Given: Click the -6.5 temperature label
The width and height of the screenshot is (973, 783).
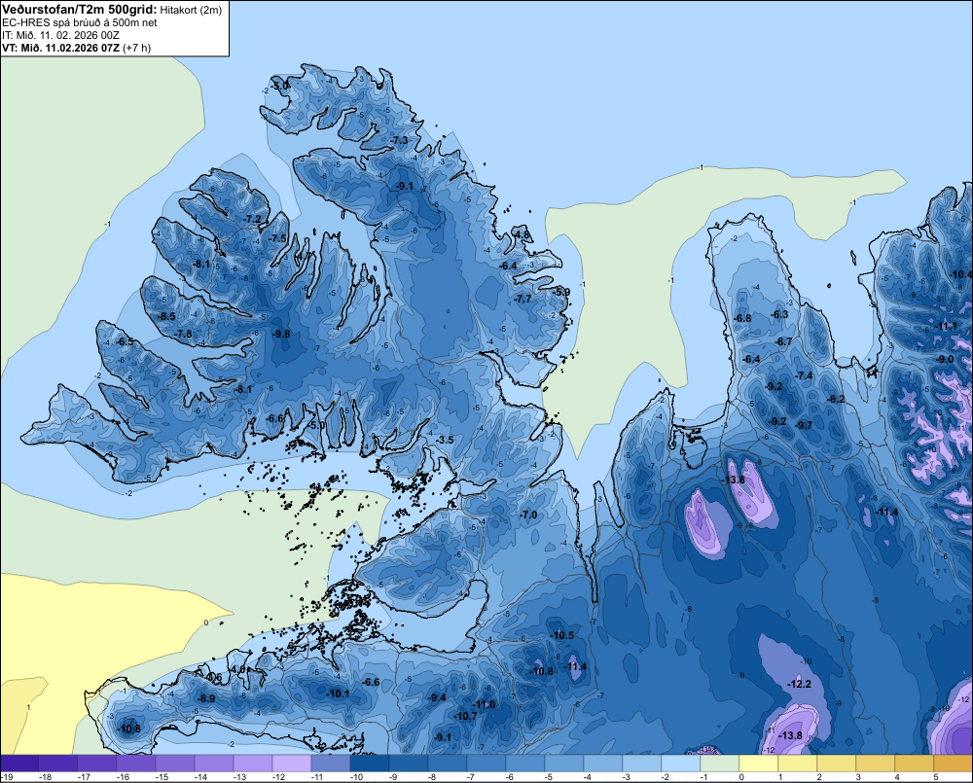Looking at the screenshot, I should tap(125, 341).
